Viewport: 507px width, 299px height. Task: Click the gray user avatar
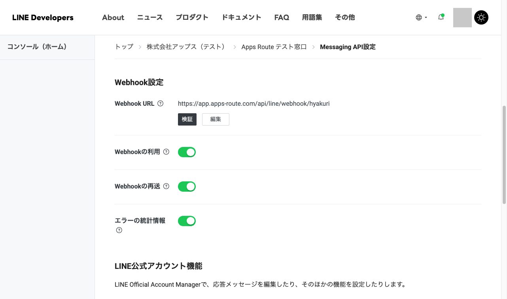click(462, 17)
